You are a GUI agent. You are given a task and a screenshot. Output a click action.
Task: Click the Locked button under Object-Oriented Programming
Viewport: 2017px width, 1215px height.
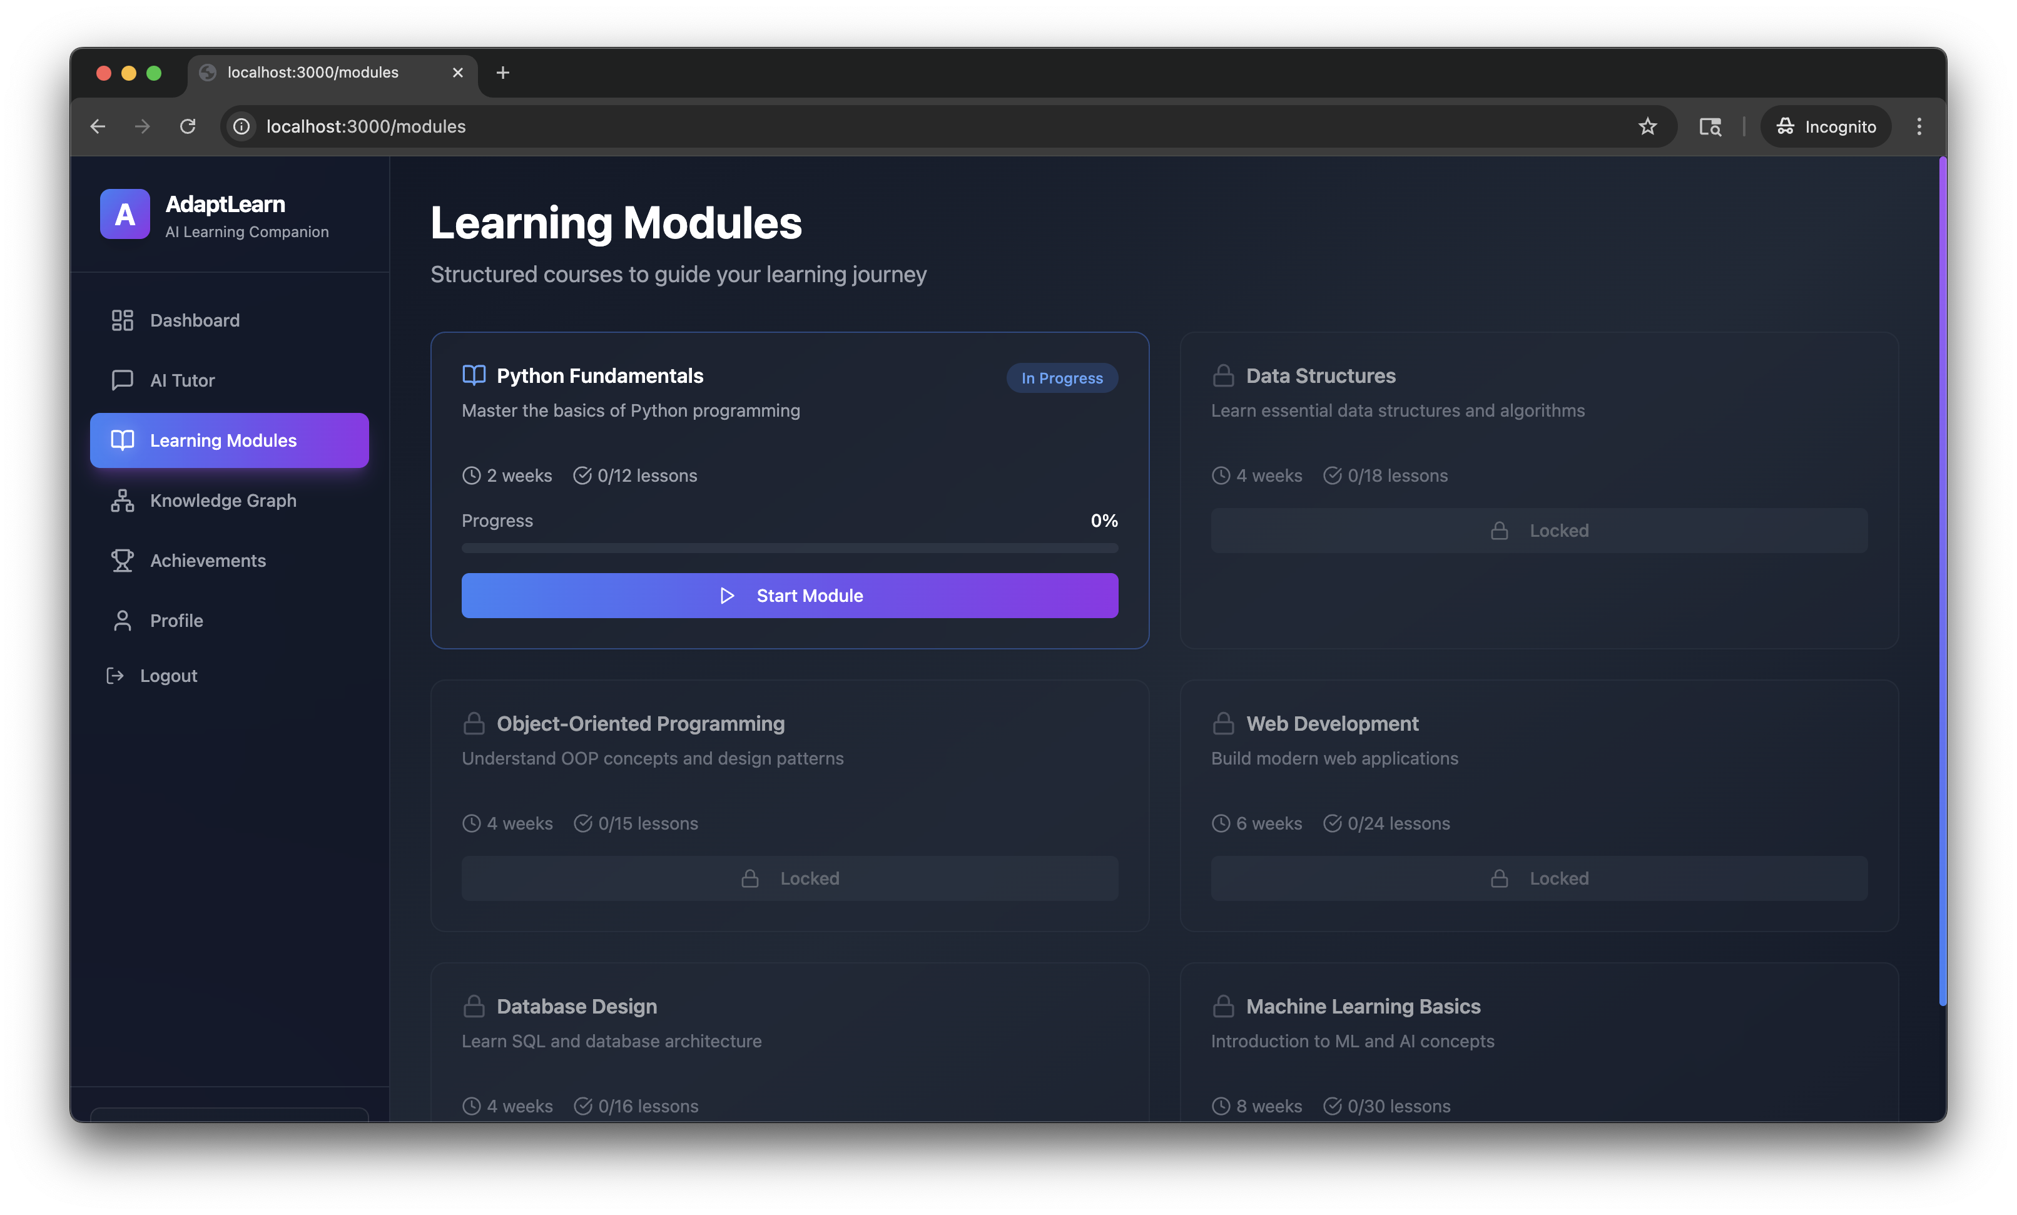coord(789,878)
